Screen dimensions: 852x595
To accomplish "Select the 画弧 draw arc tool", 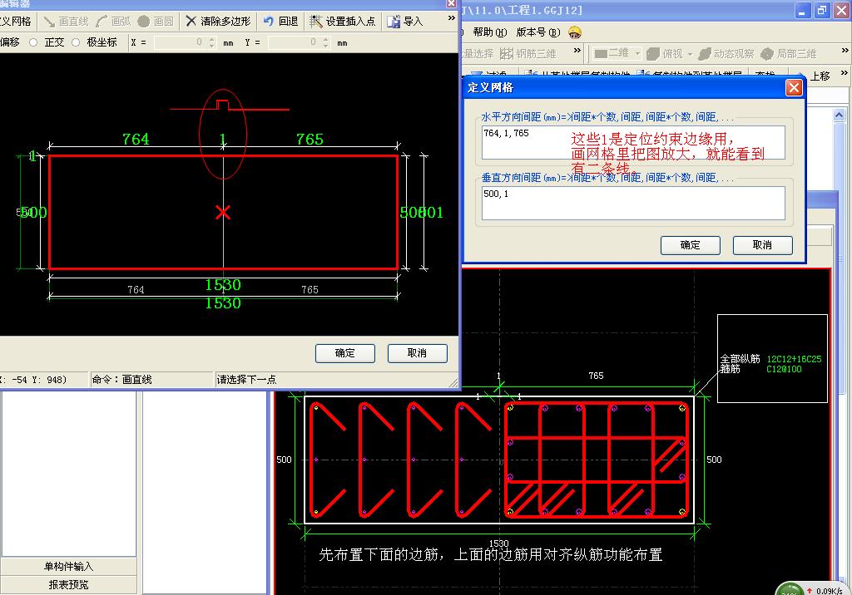I will click(113, 21).
